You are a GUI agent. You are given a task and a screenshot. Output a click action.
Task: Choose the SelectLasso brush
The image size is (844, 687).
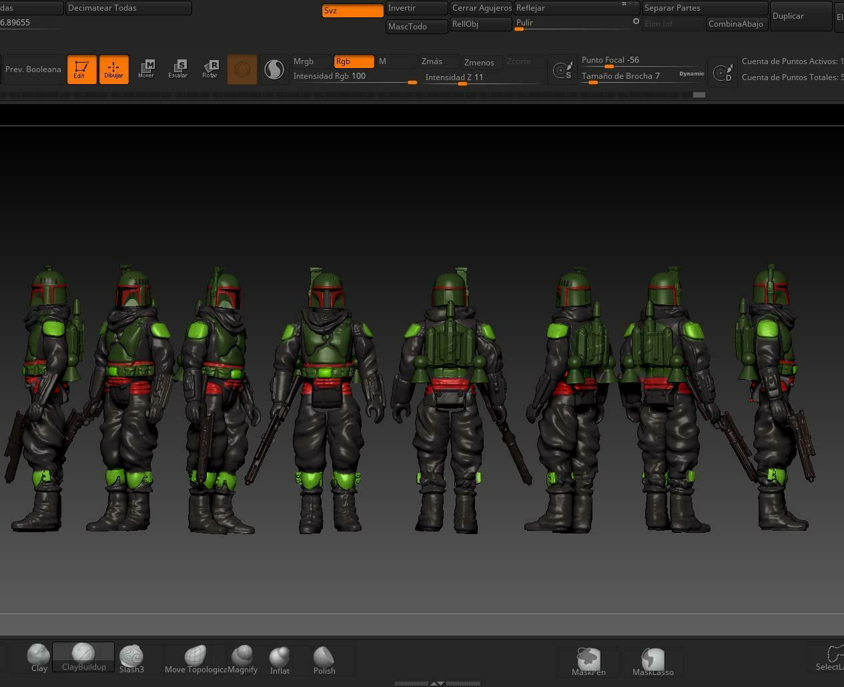(x=830, y=658)
